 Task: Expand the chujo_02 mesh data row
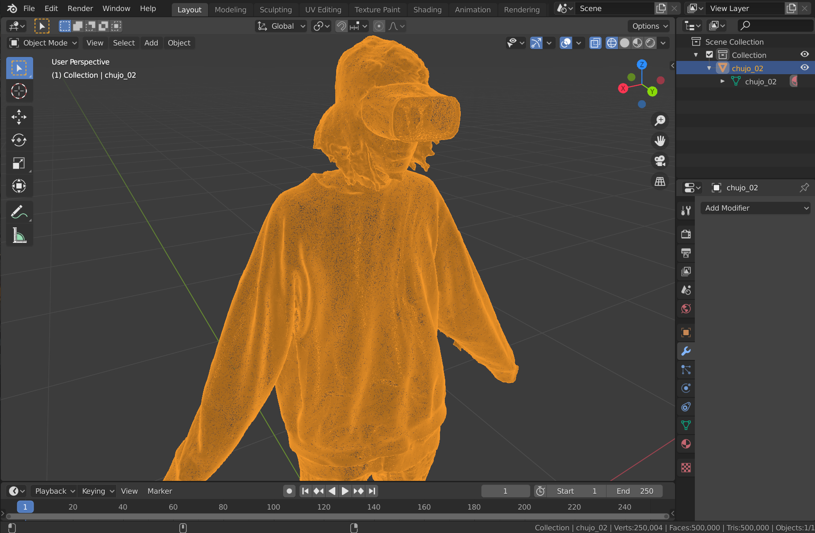(x=723, y=81)
